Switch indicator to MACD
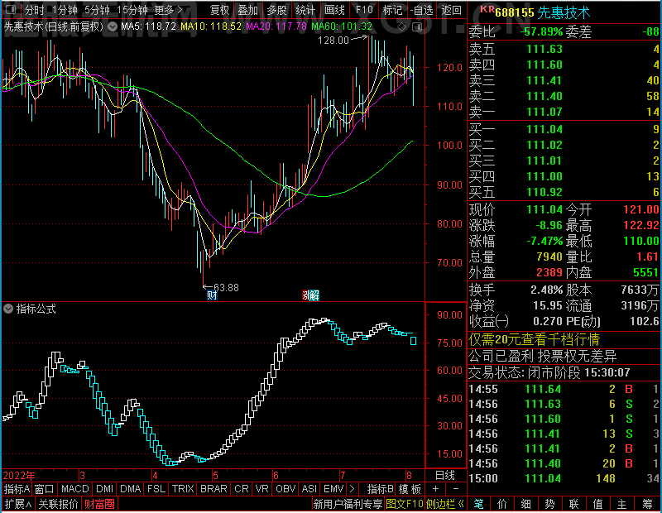Image resolution: width=662 pixels, height=513 pixels. point(75,489)
